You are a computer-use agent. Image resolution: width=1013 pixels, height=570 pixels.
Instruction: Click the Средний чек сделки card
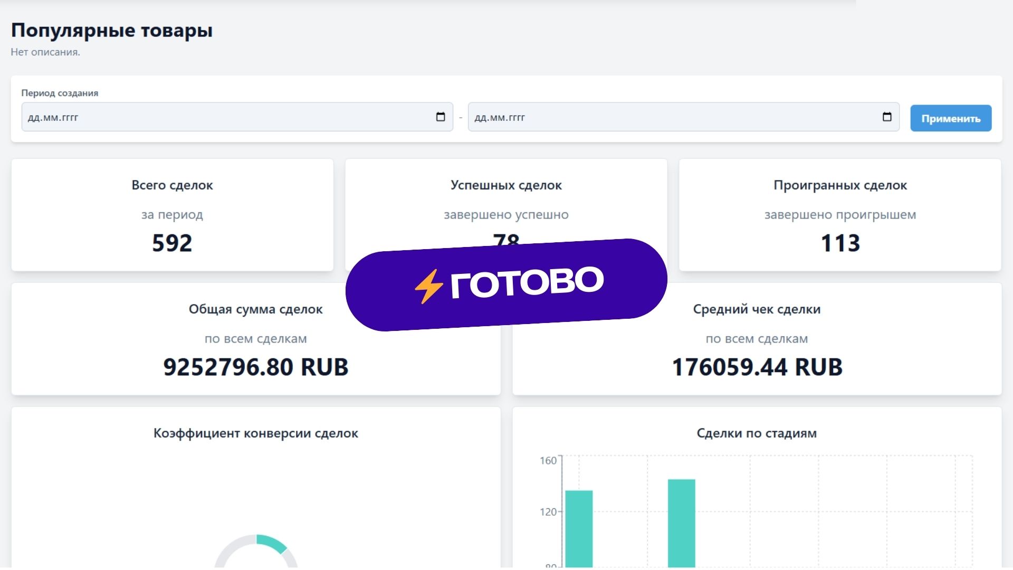tap(757, 339)
